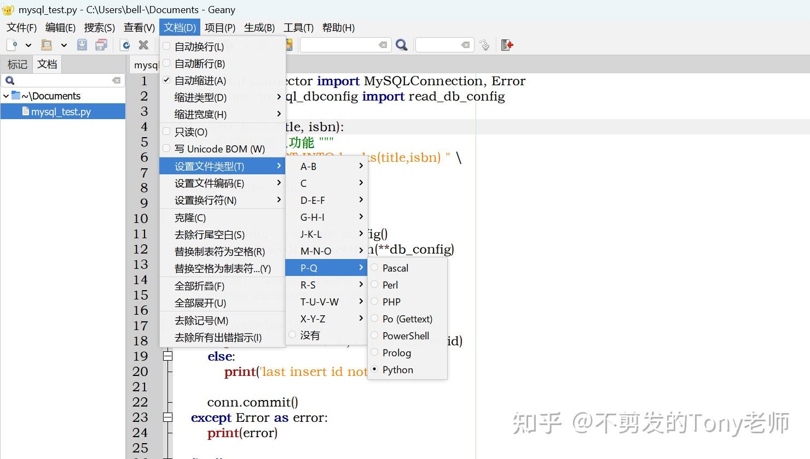Open the 搜索 menu
The width and height of the screenshot is (810, 459).
pyautogui.click(x=100, y=28)
